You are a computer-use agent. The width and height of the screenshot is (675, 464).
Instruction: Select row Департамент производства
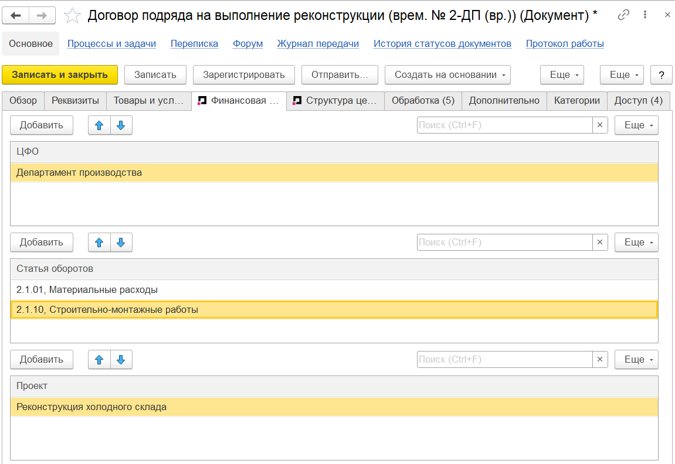click(x=334, y=172)
